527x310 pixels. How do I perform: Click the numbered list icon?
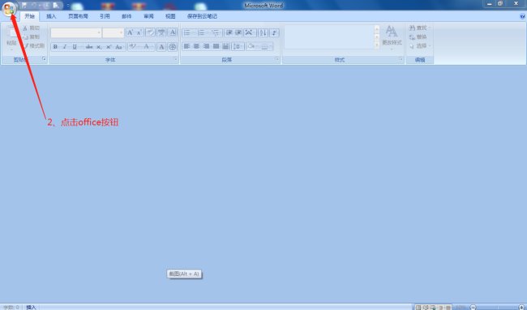(x=201, y=32)
